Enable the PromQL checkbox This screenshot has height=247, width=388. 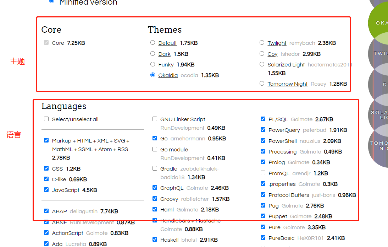263,173
